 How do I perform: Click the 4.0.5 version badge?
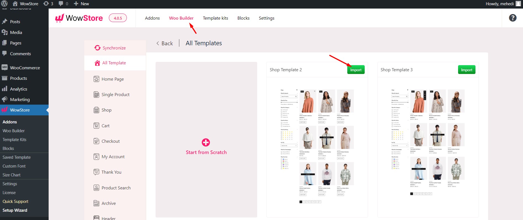[x=118, y=18]
